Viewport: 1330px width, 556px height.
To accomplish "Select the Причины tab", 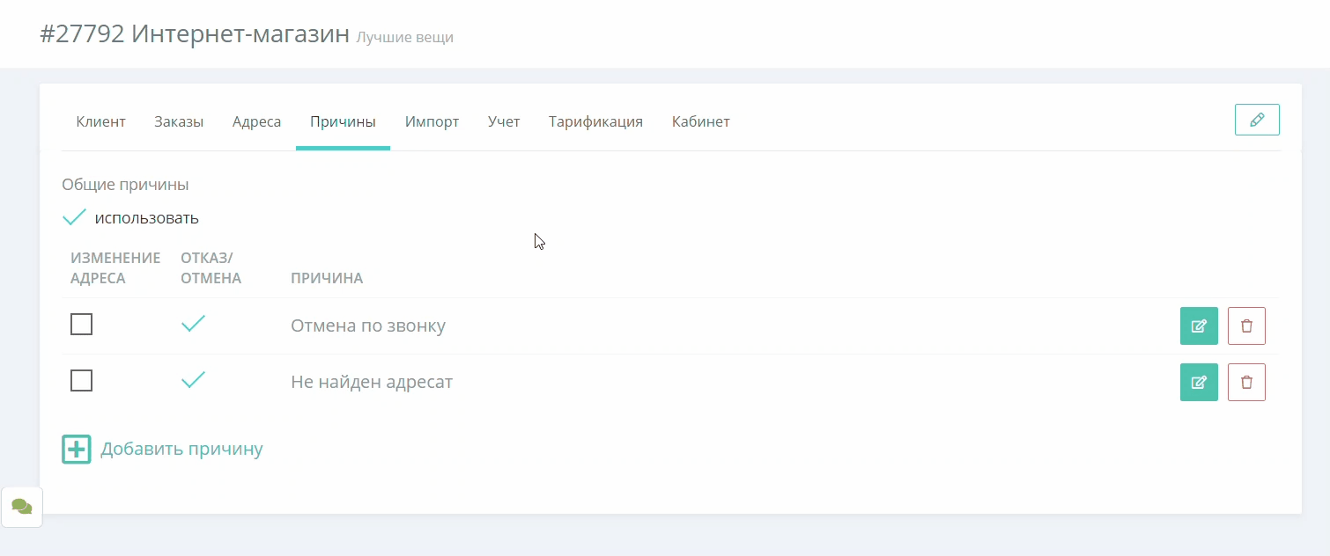I will (x=343, y=121).
